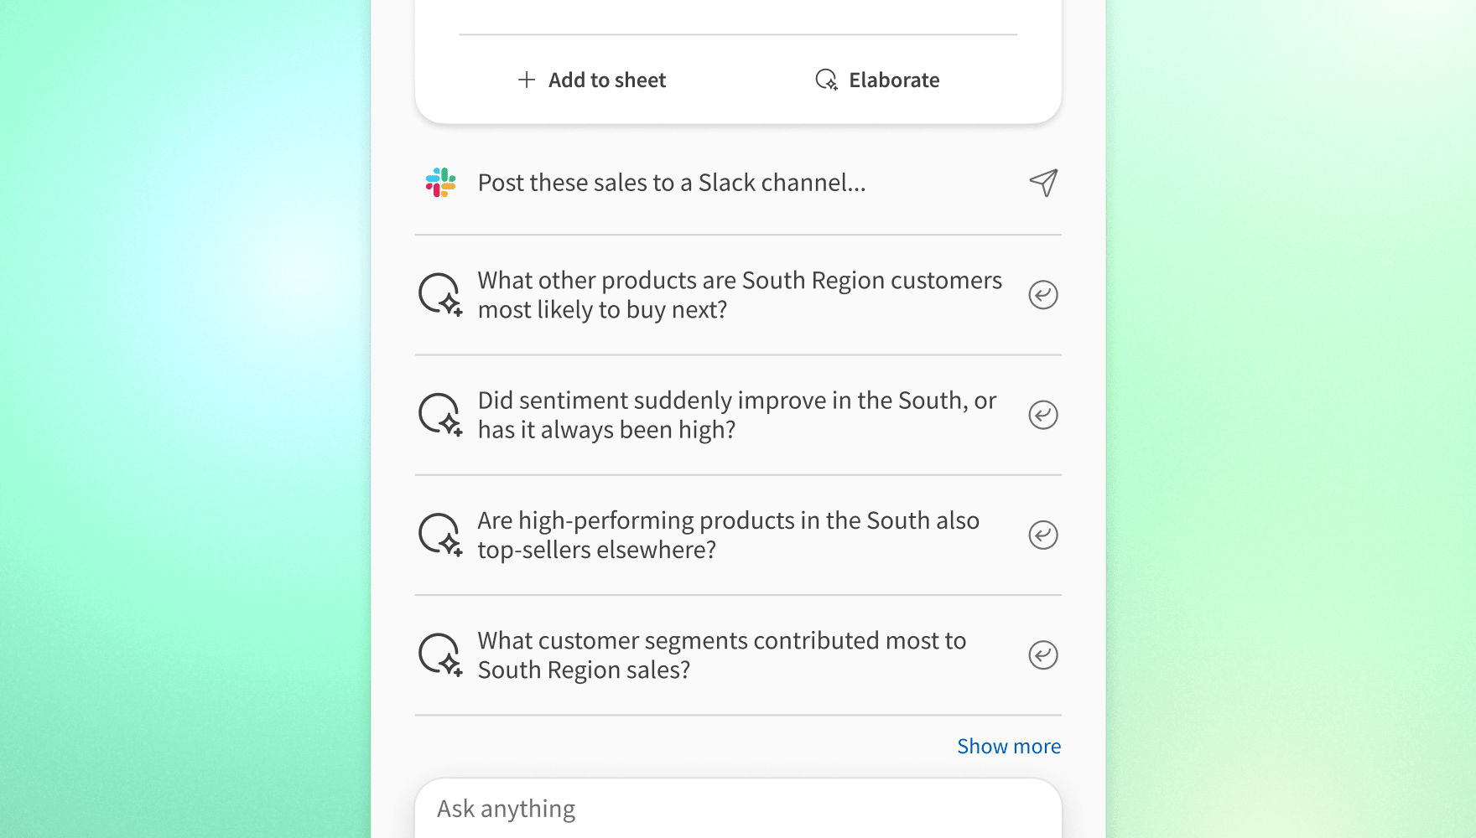1476x838 pixels.
Task: Select suggestion about products customers buy next
Action: click(738, 295)
